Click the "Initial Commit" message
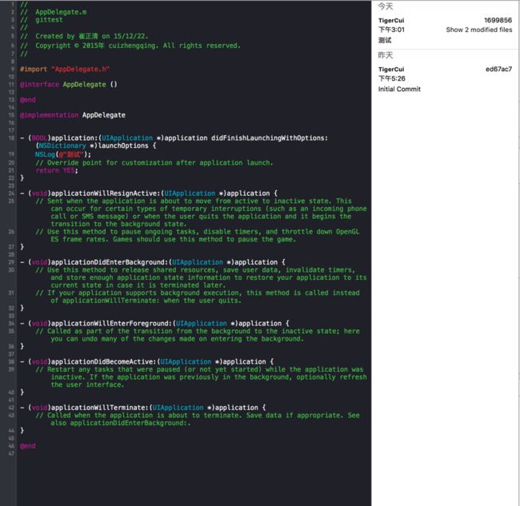Screen dimensions: 520x506 399,90
